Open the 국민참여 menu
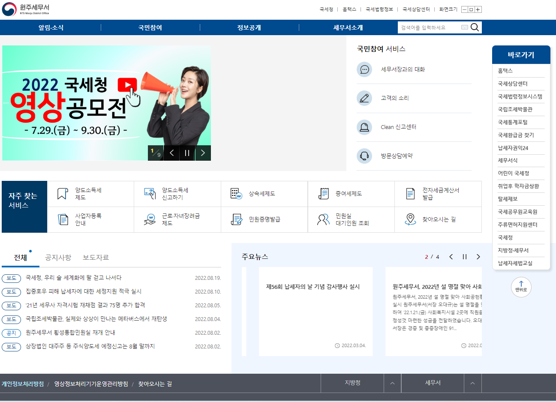This screenshot has width=556, height=402. [x=150, y=27]
